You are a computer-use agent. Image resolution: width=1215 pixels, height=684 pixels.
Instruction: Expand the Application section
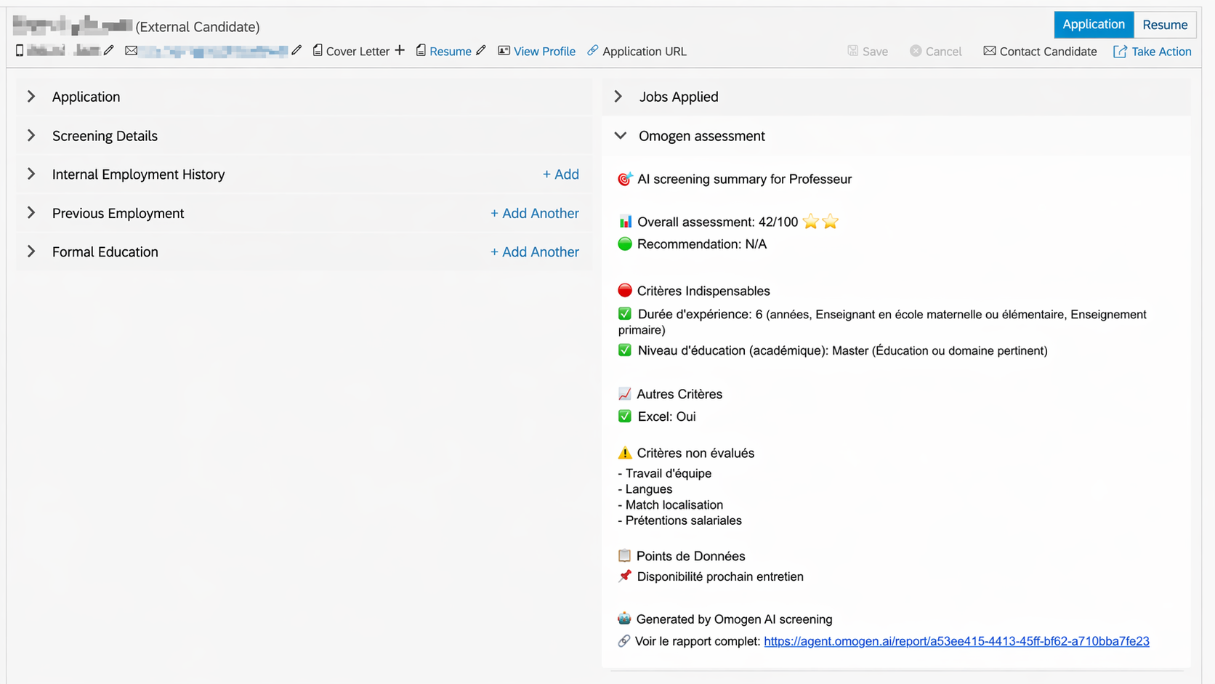pos(31,96)
